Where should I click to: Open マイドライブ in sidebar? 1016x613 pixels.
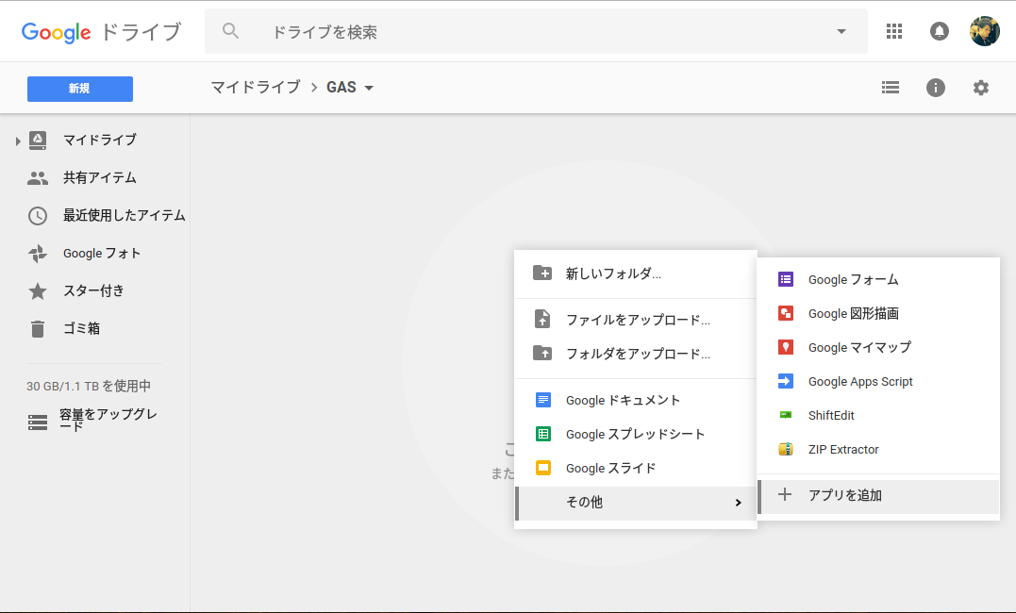click(100, 140)
